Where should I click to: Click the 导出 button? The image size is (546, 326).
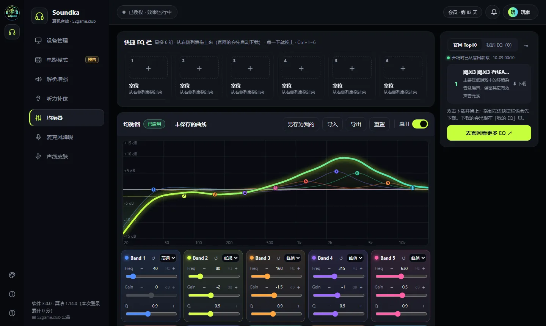click(356, 124)
